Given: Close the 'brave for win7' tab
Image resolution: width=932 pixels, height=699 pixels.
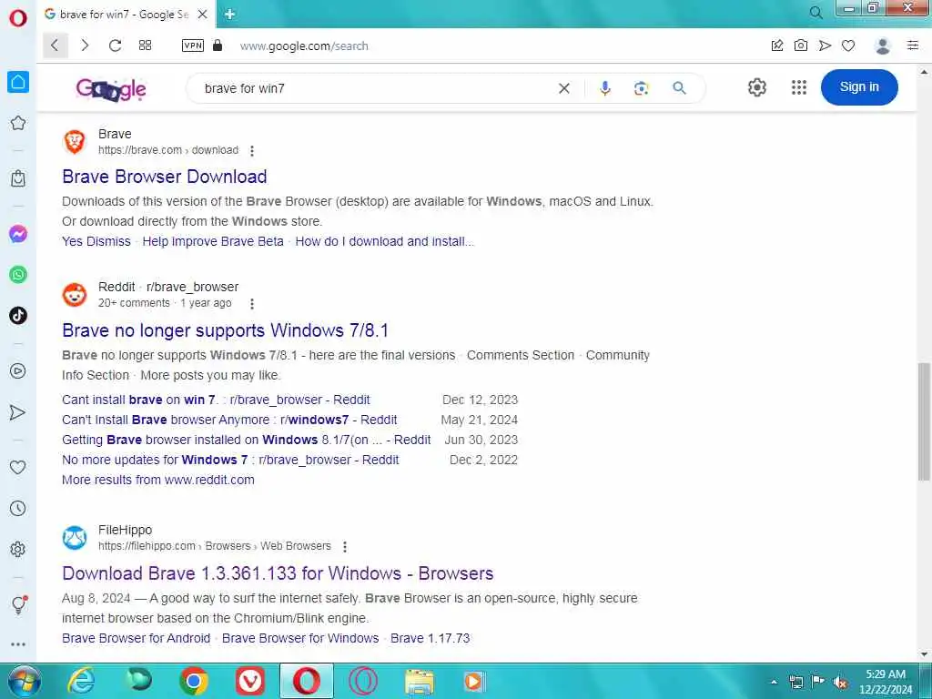Looking at the screenshot, I should point(203,15).
